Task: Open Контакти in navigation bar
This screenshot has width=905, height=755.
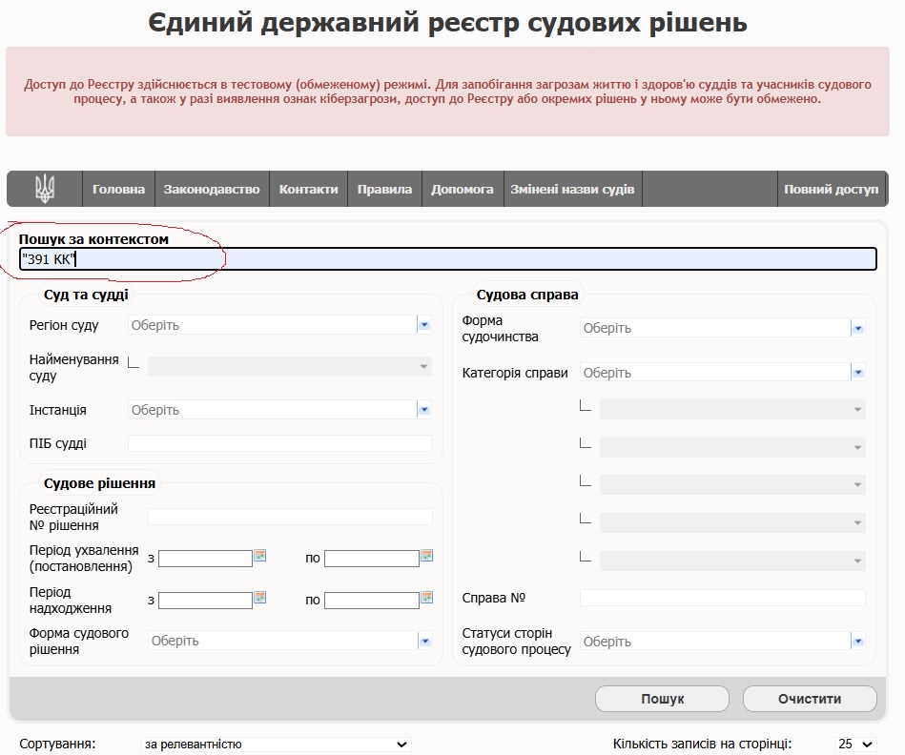Action: (x=308, y=189)
